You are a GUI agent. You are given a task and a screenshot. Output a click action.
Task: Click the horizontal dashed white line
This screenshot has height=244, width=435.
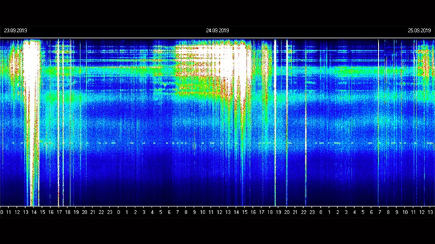tap(222, 143)
